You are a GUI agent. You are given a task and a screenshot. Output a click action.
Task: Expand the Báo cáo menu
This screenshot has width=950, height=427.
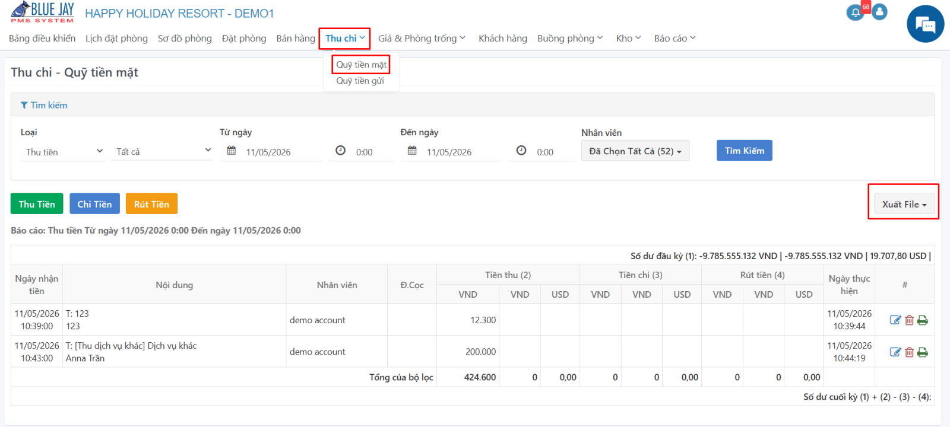[674, 39]
